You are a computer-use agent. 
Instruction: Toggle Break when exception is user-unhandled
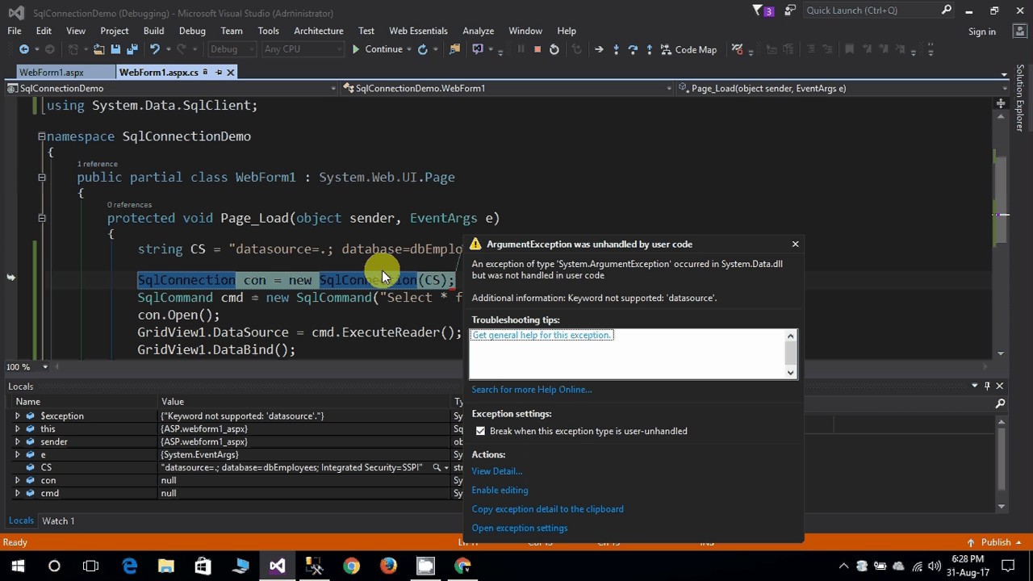(480, 431)
